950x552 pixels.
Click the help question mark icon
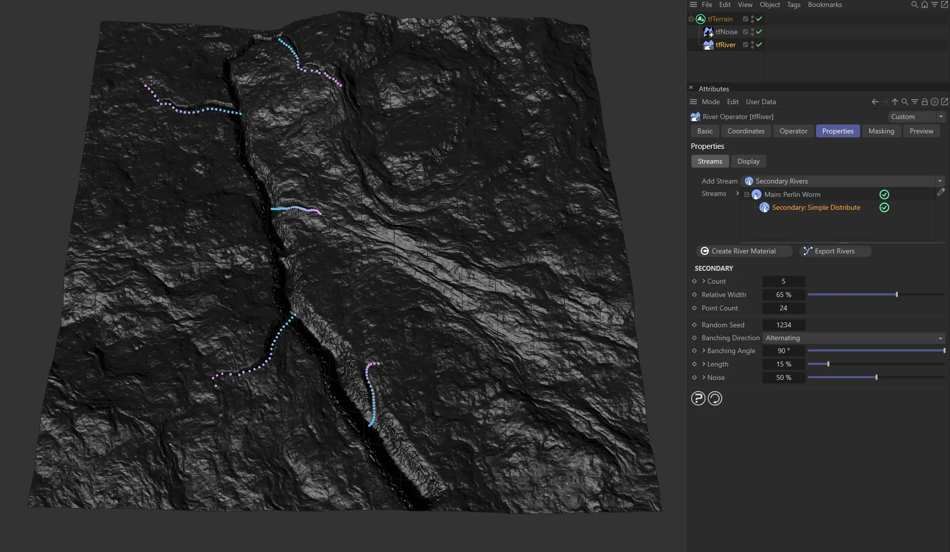(698, 398)
